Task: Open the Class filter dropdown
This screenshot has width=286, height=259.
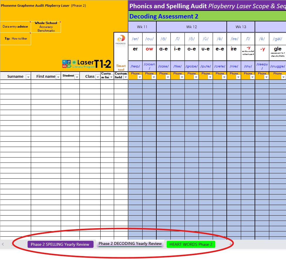Action: (98, 77)
